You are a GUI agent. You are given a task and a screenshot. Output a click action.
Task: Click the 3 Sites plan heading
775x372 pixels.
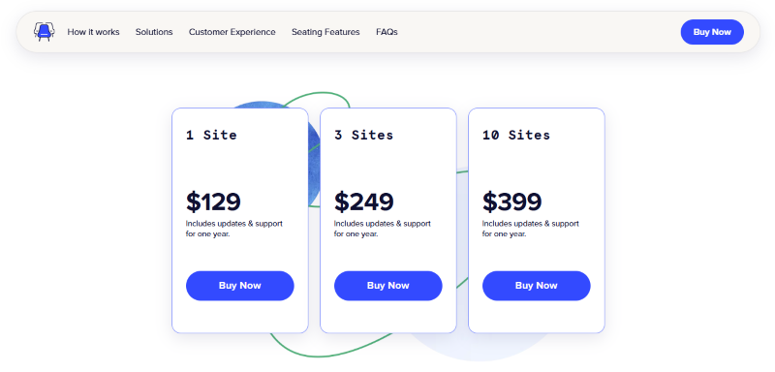pos(364,135)
